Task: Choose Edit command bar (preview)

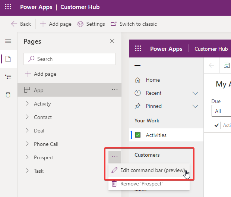Action: click(x=149, y=170)
